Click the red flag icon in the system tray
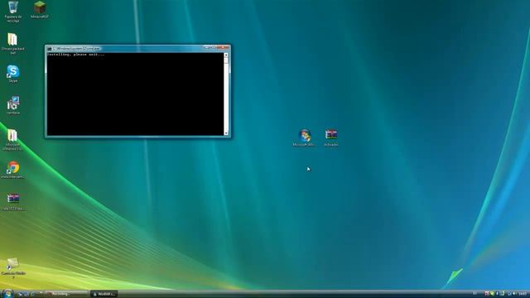The height and width of the screenshot is (298, 530). [486, 294]
